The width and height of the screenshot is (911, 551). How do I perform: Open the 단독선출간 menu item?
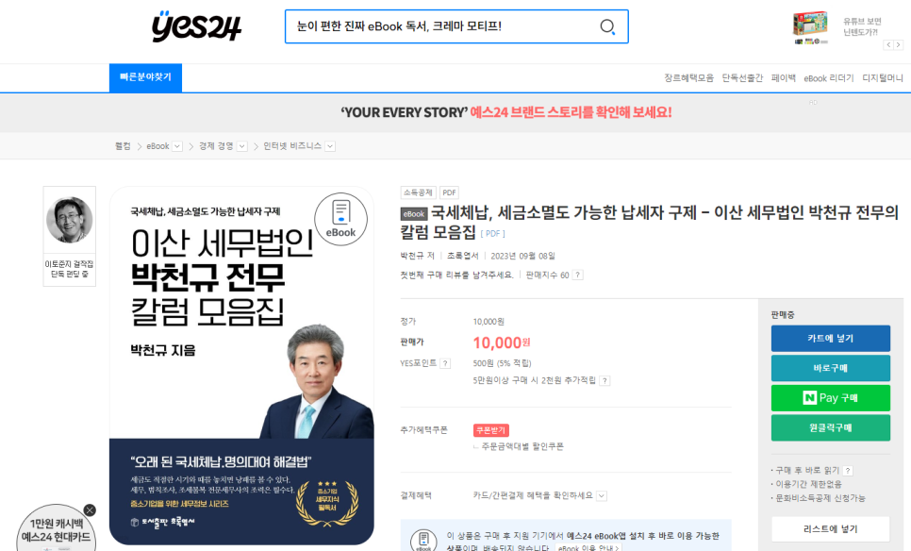tap(742, 78)
